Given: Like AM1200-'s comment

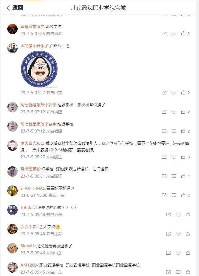Looking at the screenshot, I should pyautogui.click(x=188, y=272).
